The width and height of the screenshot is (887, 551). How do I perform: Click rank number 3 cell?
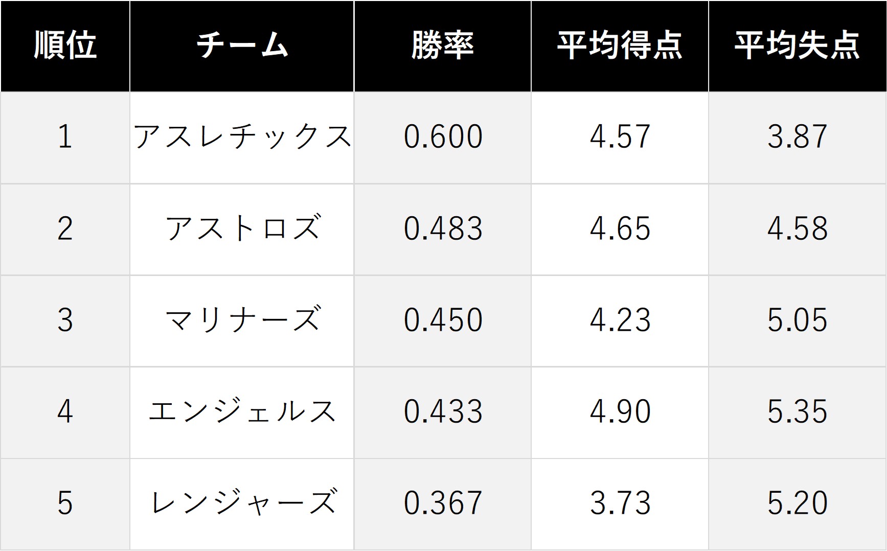tap(65, 321)
